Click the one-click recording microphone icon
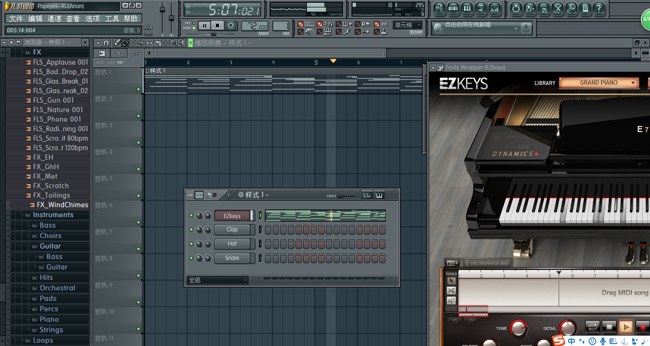Viewport: 650px width, 346px height. click(571, 9)
